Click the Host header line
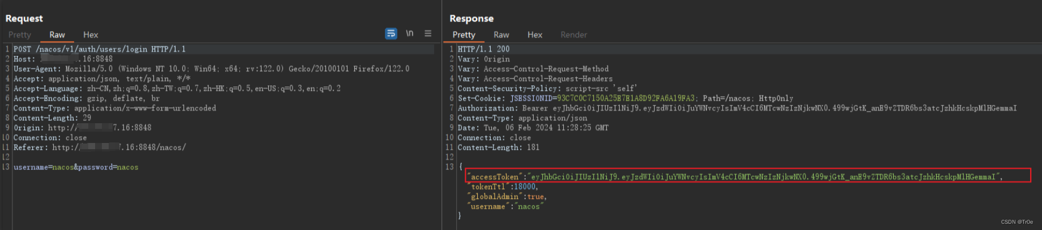 coord(63,59)
